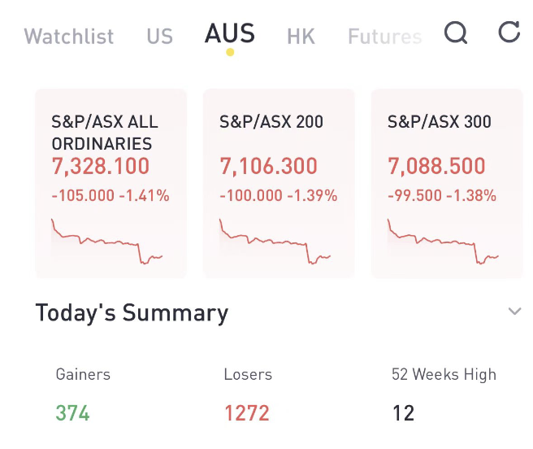Click the 52 Weeks High count 12

(x=403, y=413)
